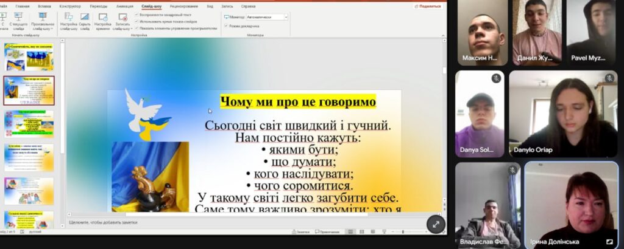Click the Поделиться (Share) button

(x=427, y=6)
